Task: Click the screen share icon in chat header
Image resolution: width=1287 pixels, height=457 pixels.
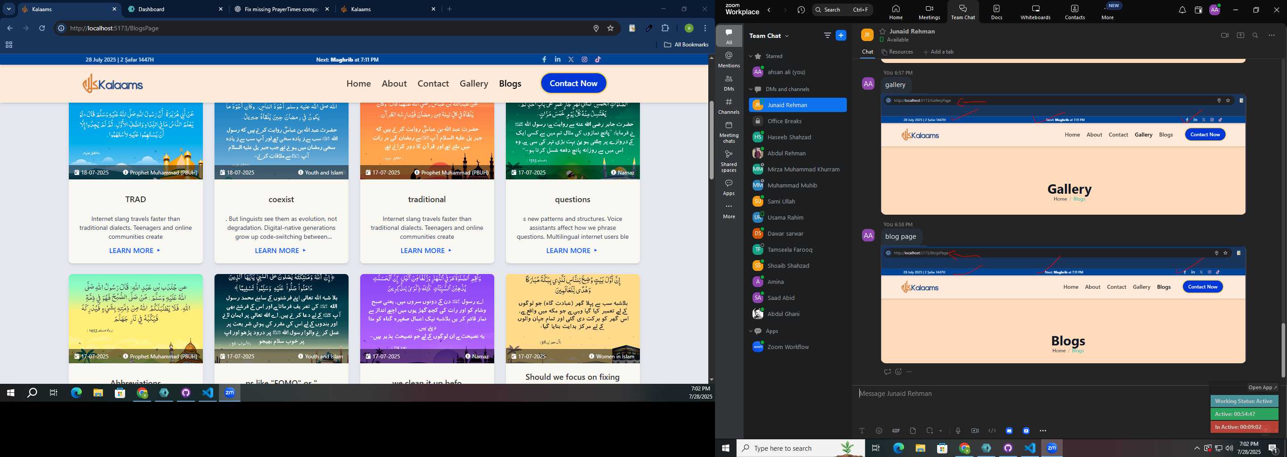Action: coord(1241,35)
